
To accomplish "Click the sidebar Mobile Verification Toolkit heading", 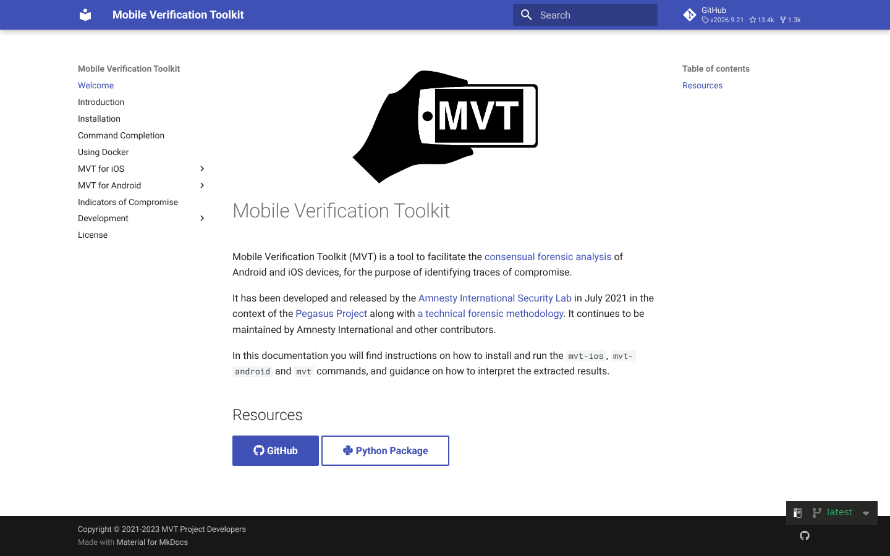I will [129, 69].
